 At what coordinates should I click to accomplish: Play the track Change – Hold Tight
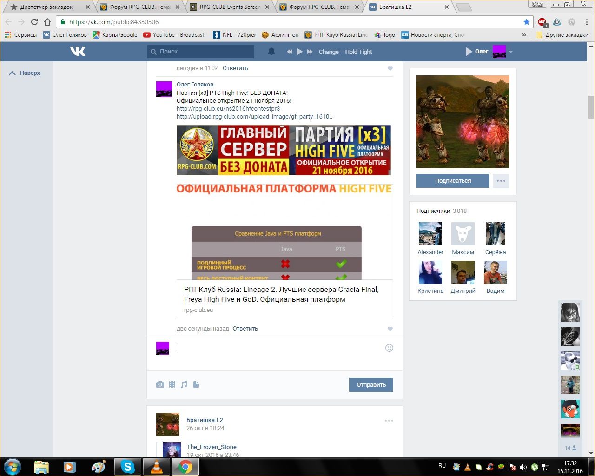click(x=300, y=52)
